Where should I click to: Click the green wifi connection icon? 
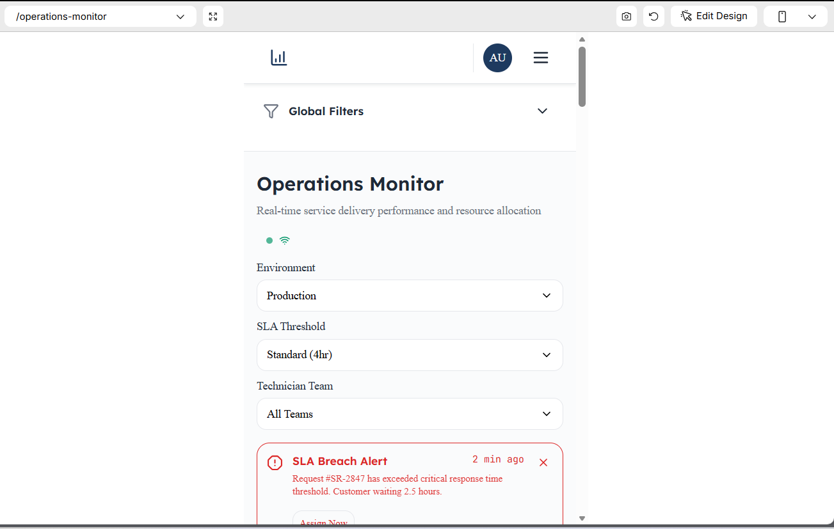pos(285,241)
